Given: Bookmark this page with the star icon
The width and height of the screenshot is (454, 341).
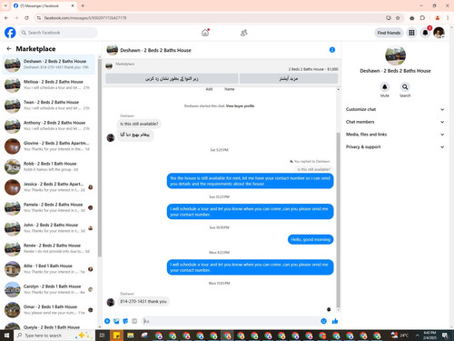Looking at the screenshot, I should (x=398, y=18).
